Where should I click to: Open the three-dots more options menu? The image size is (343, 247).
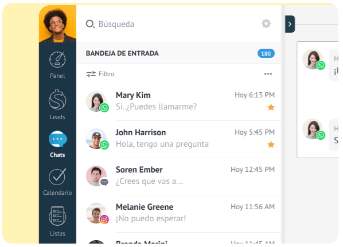[268, 74]
